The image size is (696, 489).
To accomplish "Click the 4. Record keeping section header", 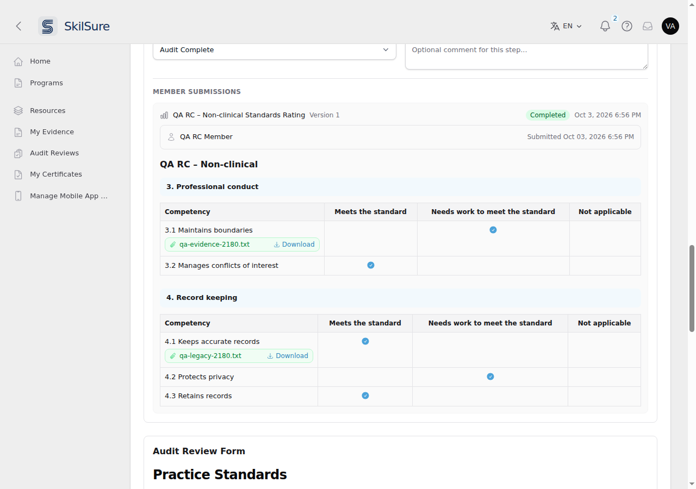I will 400,298.
